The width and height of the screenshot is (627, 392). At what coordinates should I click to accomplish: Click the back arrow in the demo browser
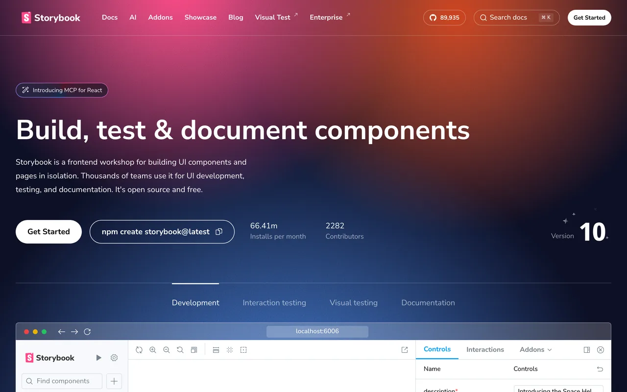coord(61,332)
